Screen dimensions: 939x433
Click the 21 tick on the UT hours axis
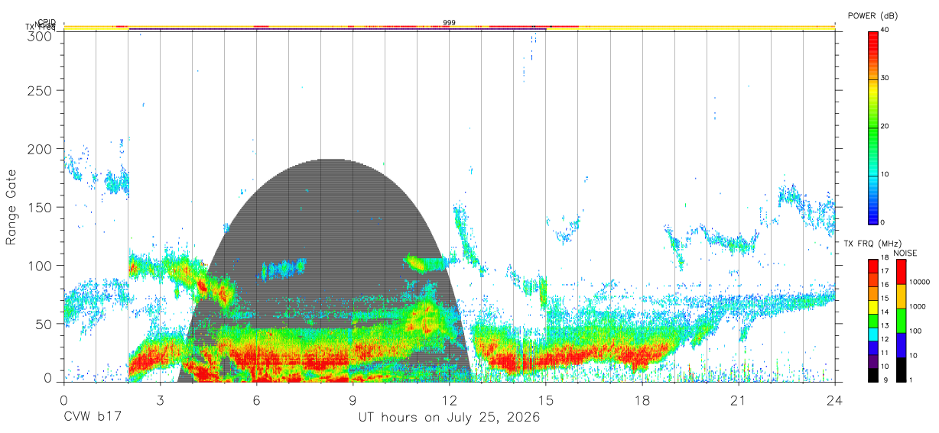(738, 399)
